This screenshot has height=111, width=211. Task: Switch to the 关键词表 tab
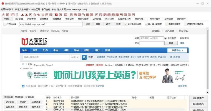[69, 19]
